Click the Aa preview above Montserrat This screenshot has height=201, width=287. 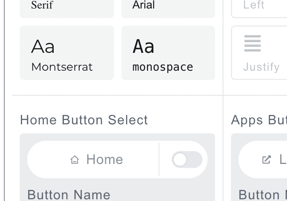pos(43,46)
